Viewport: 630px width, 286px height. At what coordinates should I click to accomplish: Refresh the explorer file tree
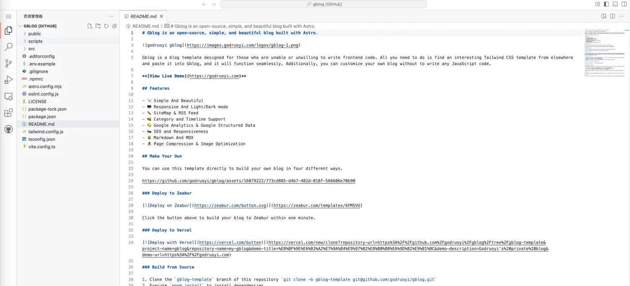pos(106,26)
